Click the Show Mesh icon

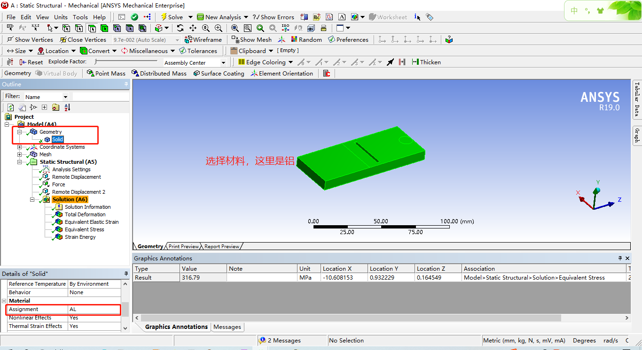pos(251,39)
